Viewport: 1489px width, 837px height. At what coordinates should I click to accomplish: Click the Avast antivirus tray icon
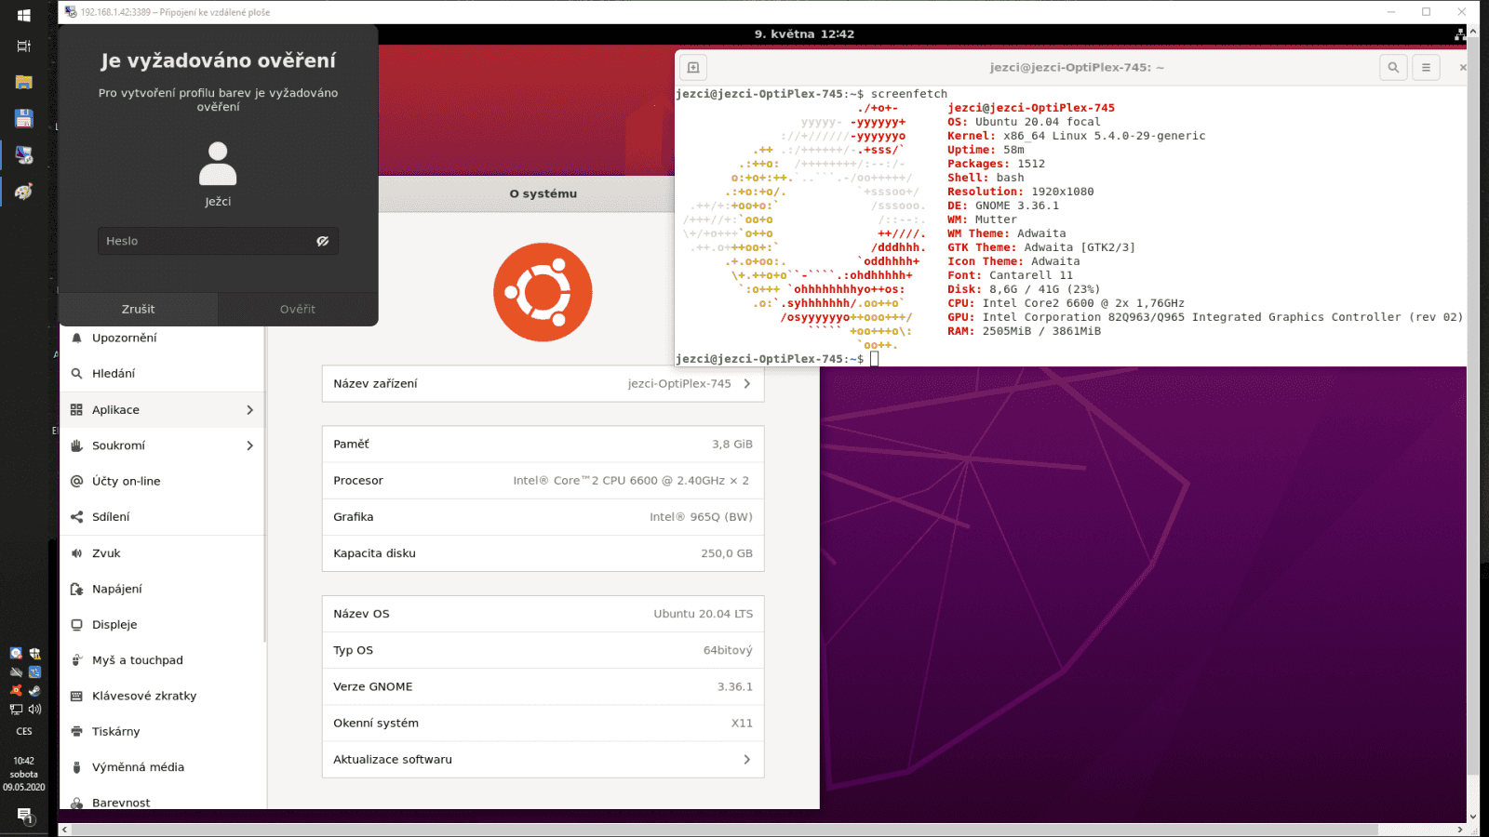click(16, 690)
